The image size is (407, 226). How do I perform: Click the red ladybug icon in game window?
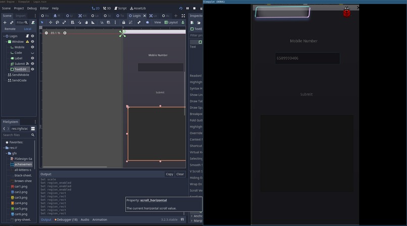pos(346,12)
